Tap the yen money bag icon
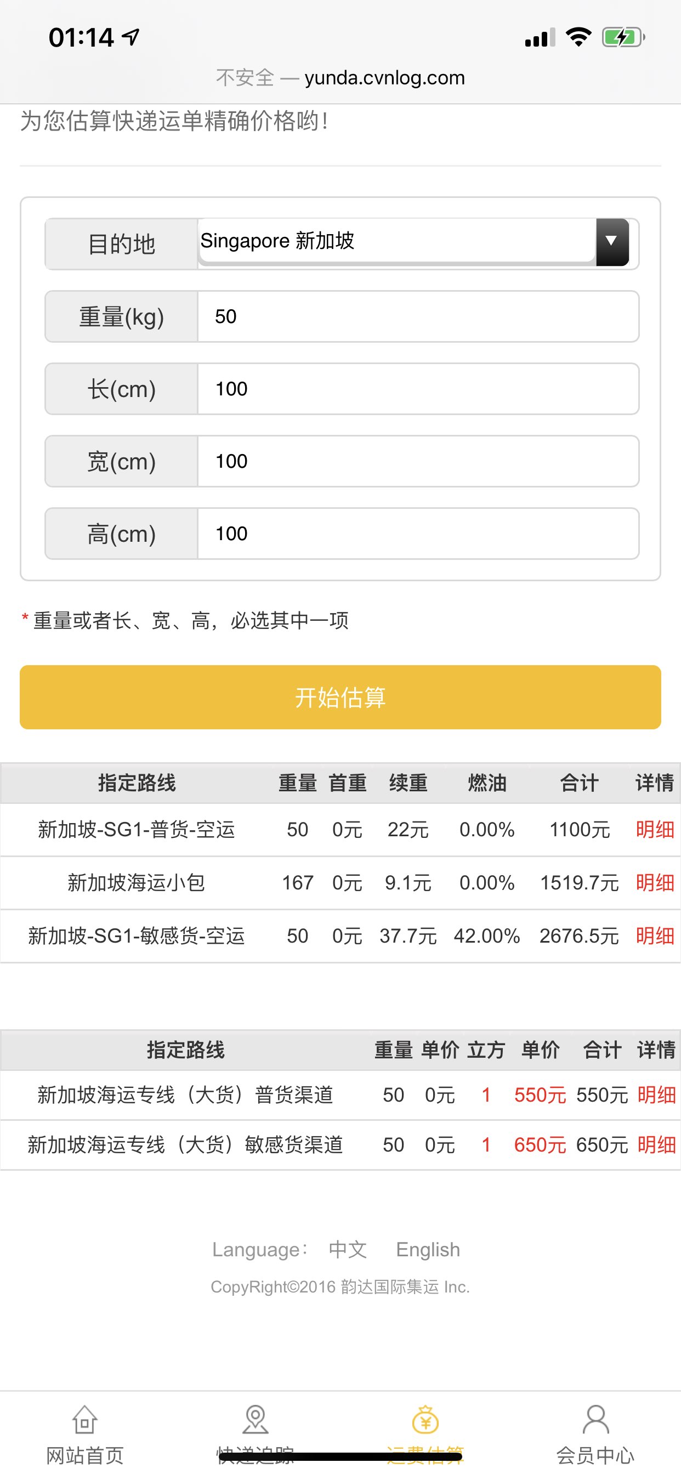 click(x=425, y=1420)
